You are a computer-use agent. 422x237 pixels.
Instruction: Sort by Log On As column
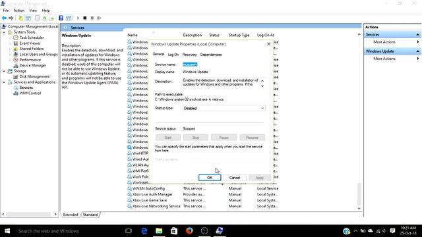click(266, 35)
